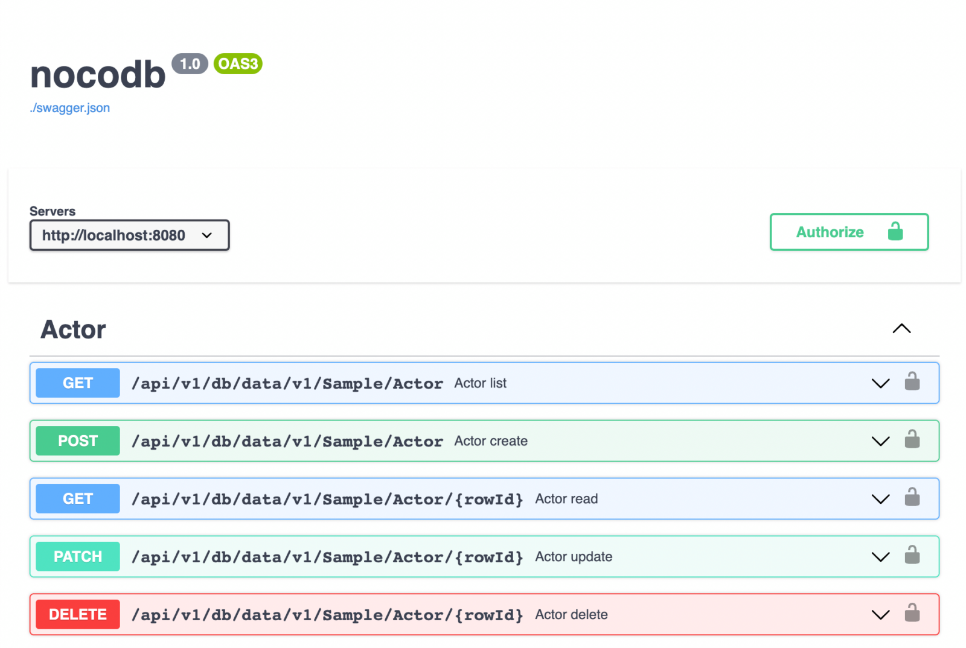
Task: Expand the POST Actor create endpoint chevron
Action: (x=880, y=441)
